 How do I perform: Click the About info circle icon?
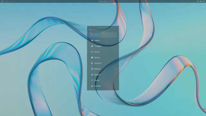click(92, 80)
